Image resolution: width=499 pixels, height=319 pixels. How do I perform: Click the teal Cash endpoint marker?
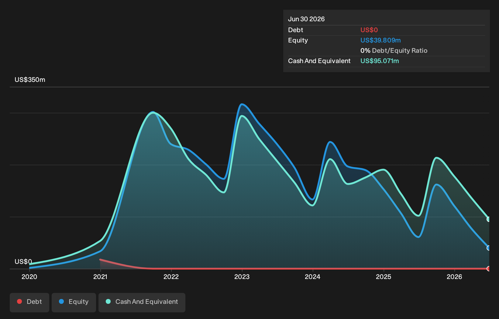[x=488, y=219]
